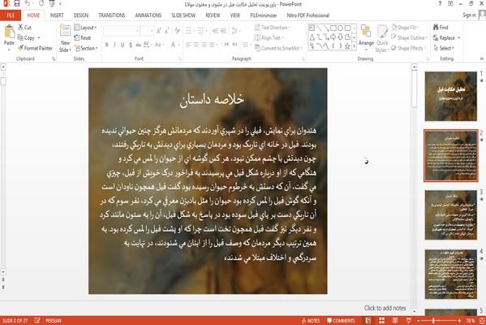The height and width of the screenshot is (325, 486).
Task: Switch to Reading View icon in status bar
Action: (395, 321)
